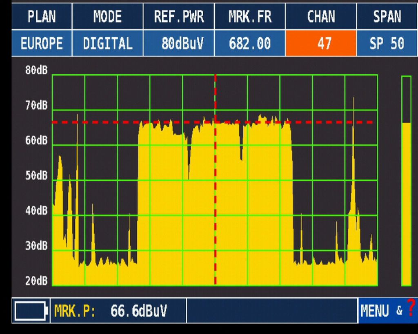Select the CHAN header cell
Viewport: 418px width, 334px height.
coord(321,17)
